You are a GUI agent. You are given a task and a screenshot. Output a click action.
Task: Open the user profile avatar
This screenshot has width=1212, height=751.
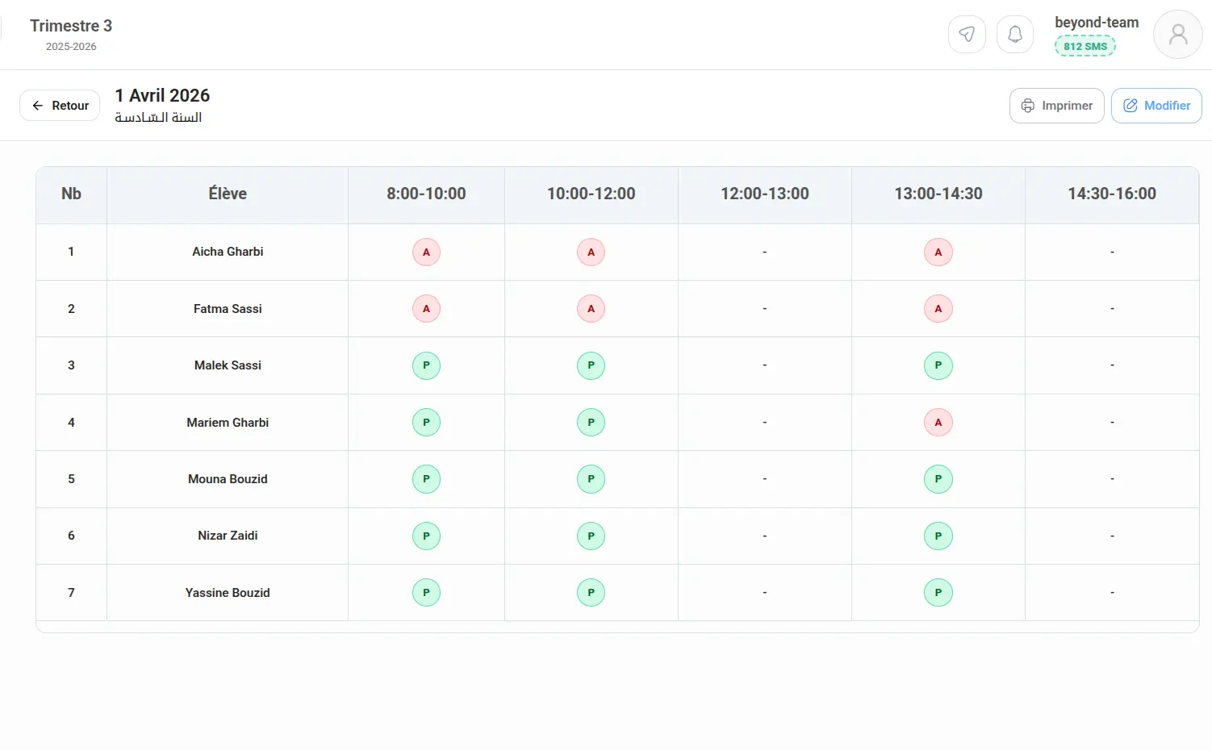tap(1178, 35)
